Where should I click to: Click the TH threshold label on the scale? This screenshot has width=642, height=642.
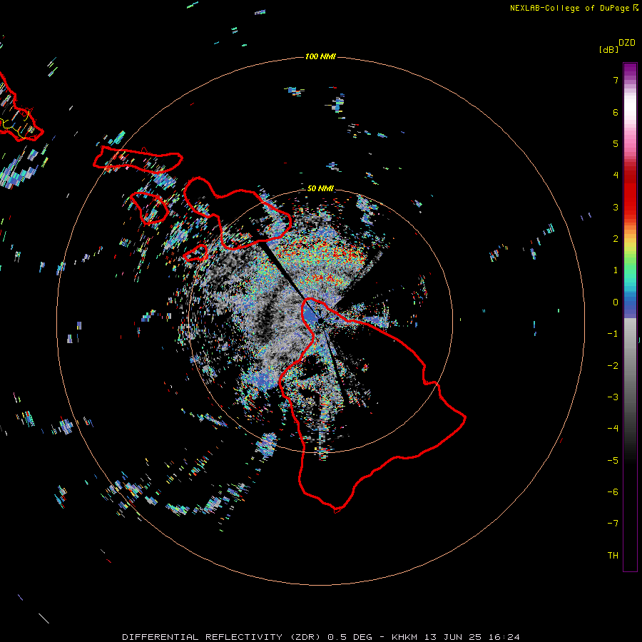(613, 556)
